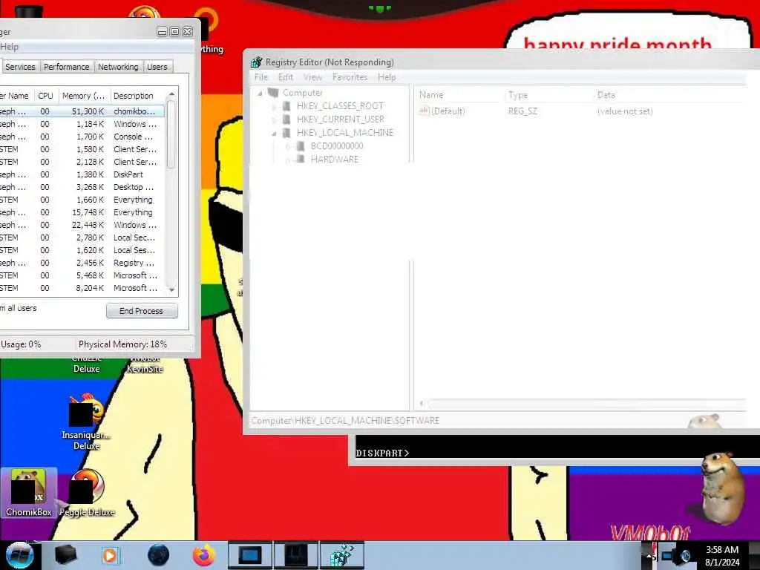
Task: Select the HKEY_CLASSES_ROOT tree item
Action: 340,105
